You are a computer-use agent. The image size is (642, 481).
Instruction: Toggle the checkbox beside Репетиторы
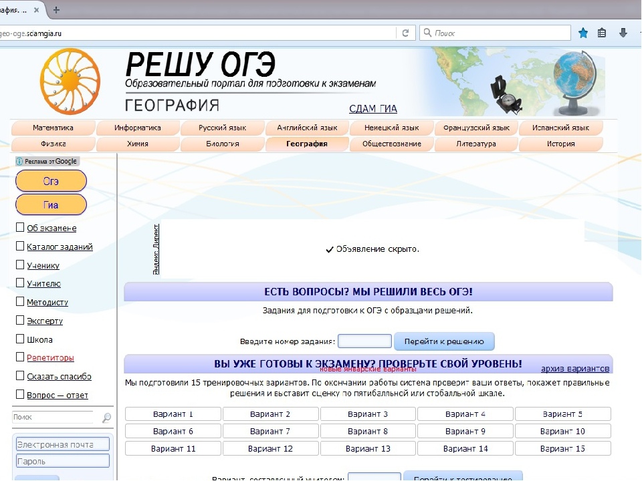point(20,357)
